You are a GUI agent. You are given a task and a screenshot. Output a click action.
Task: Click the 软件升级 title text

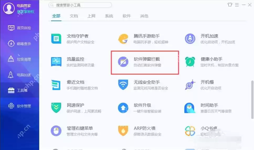pos(142,105)
